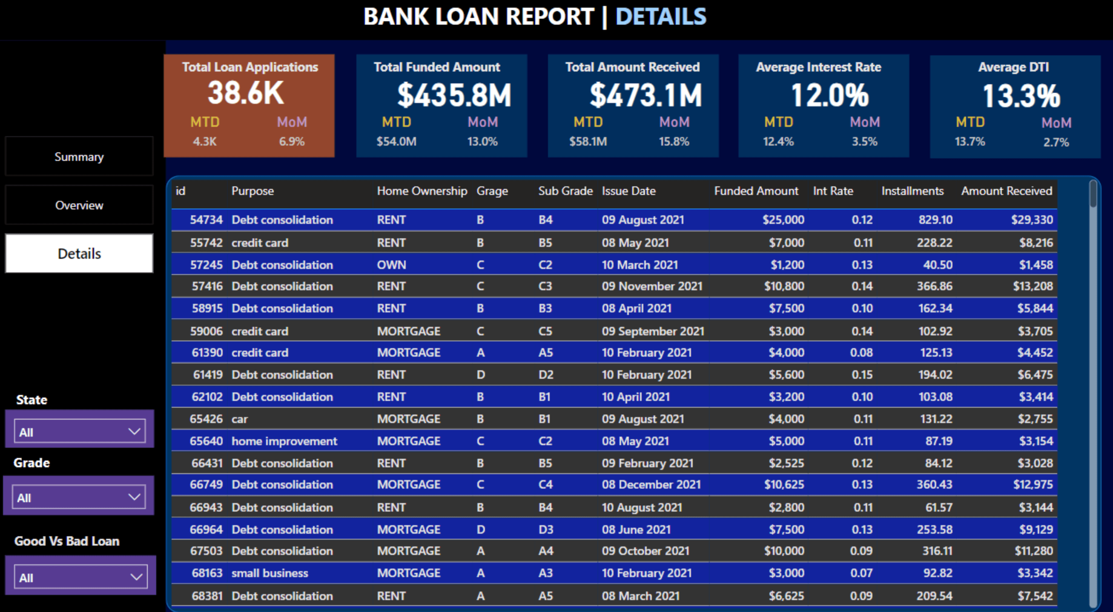The image size is (1113, 612).
Task: Click the Amount Received column header
Action: point(1007,191)
